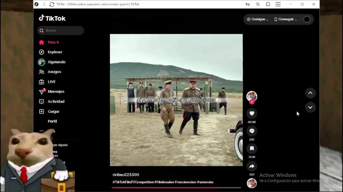The width and height of the screenshot is (343, 192).
Task: Open the extensions puzzle icon
Action: pyautogui.click(x=268, y=4)
